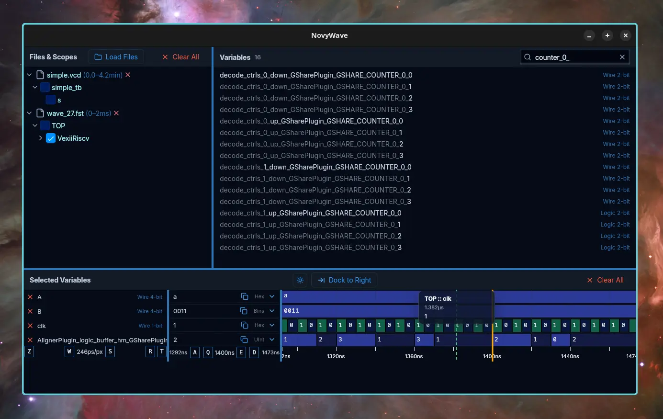This screenshot has height=419, width=663.
Task: Click the copy icon next to value 0011
Action: (244, 311)
